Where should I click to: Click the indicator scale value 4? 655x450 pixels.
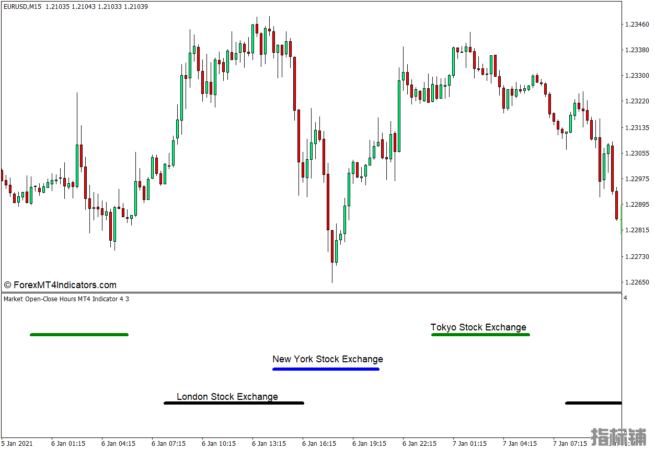click(625, 298)
